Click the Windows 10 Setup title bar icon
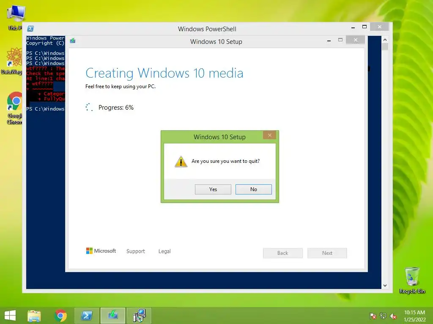This screenshot has height=324, width=433. coord(73,41)
